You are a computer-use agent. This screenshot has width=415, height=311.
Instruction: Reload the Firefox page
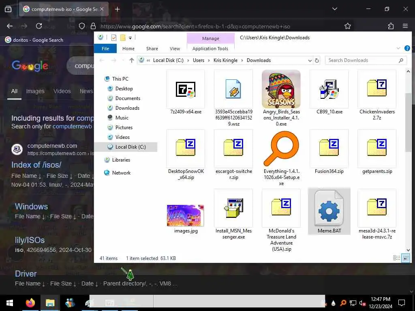click(39, 26)
